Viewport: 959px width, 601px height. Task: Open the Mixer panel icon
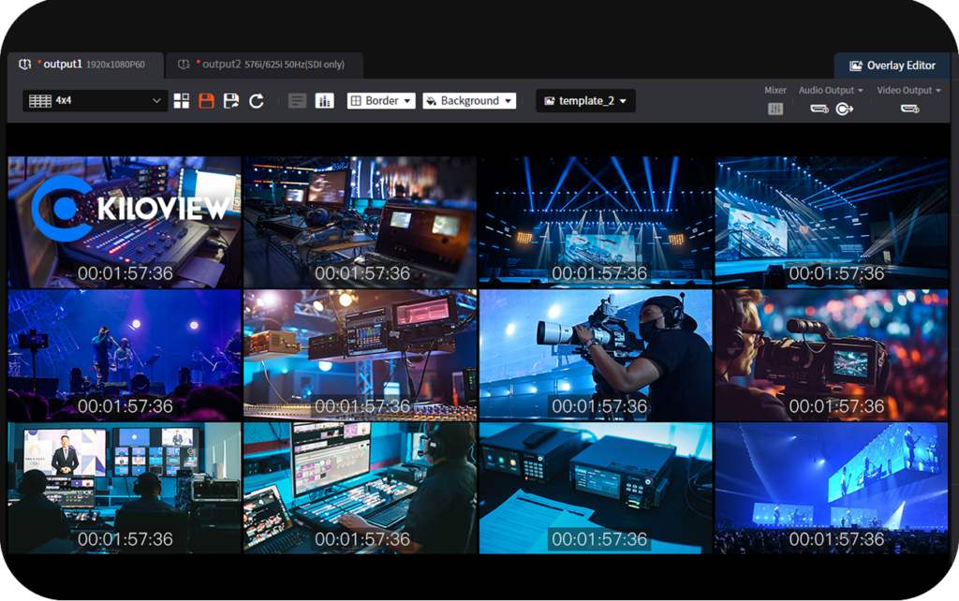(x=775, y=110)
